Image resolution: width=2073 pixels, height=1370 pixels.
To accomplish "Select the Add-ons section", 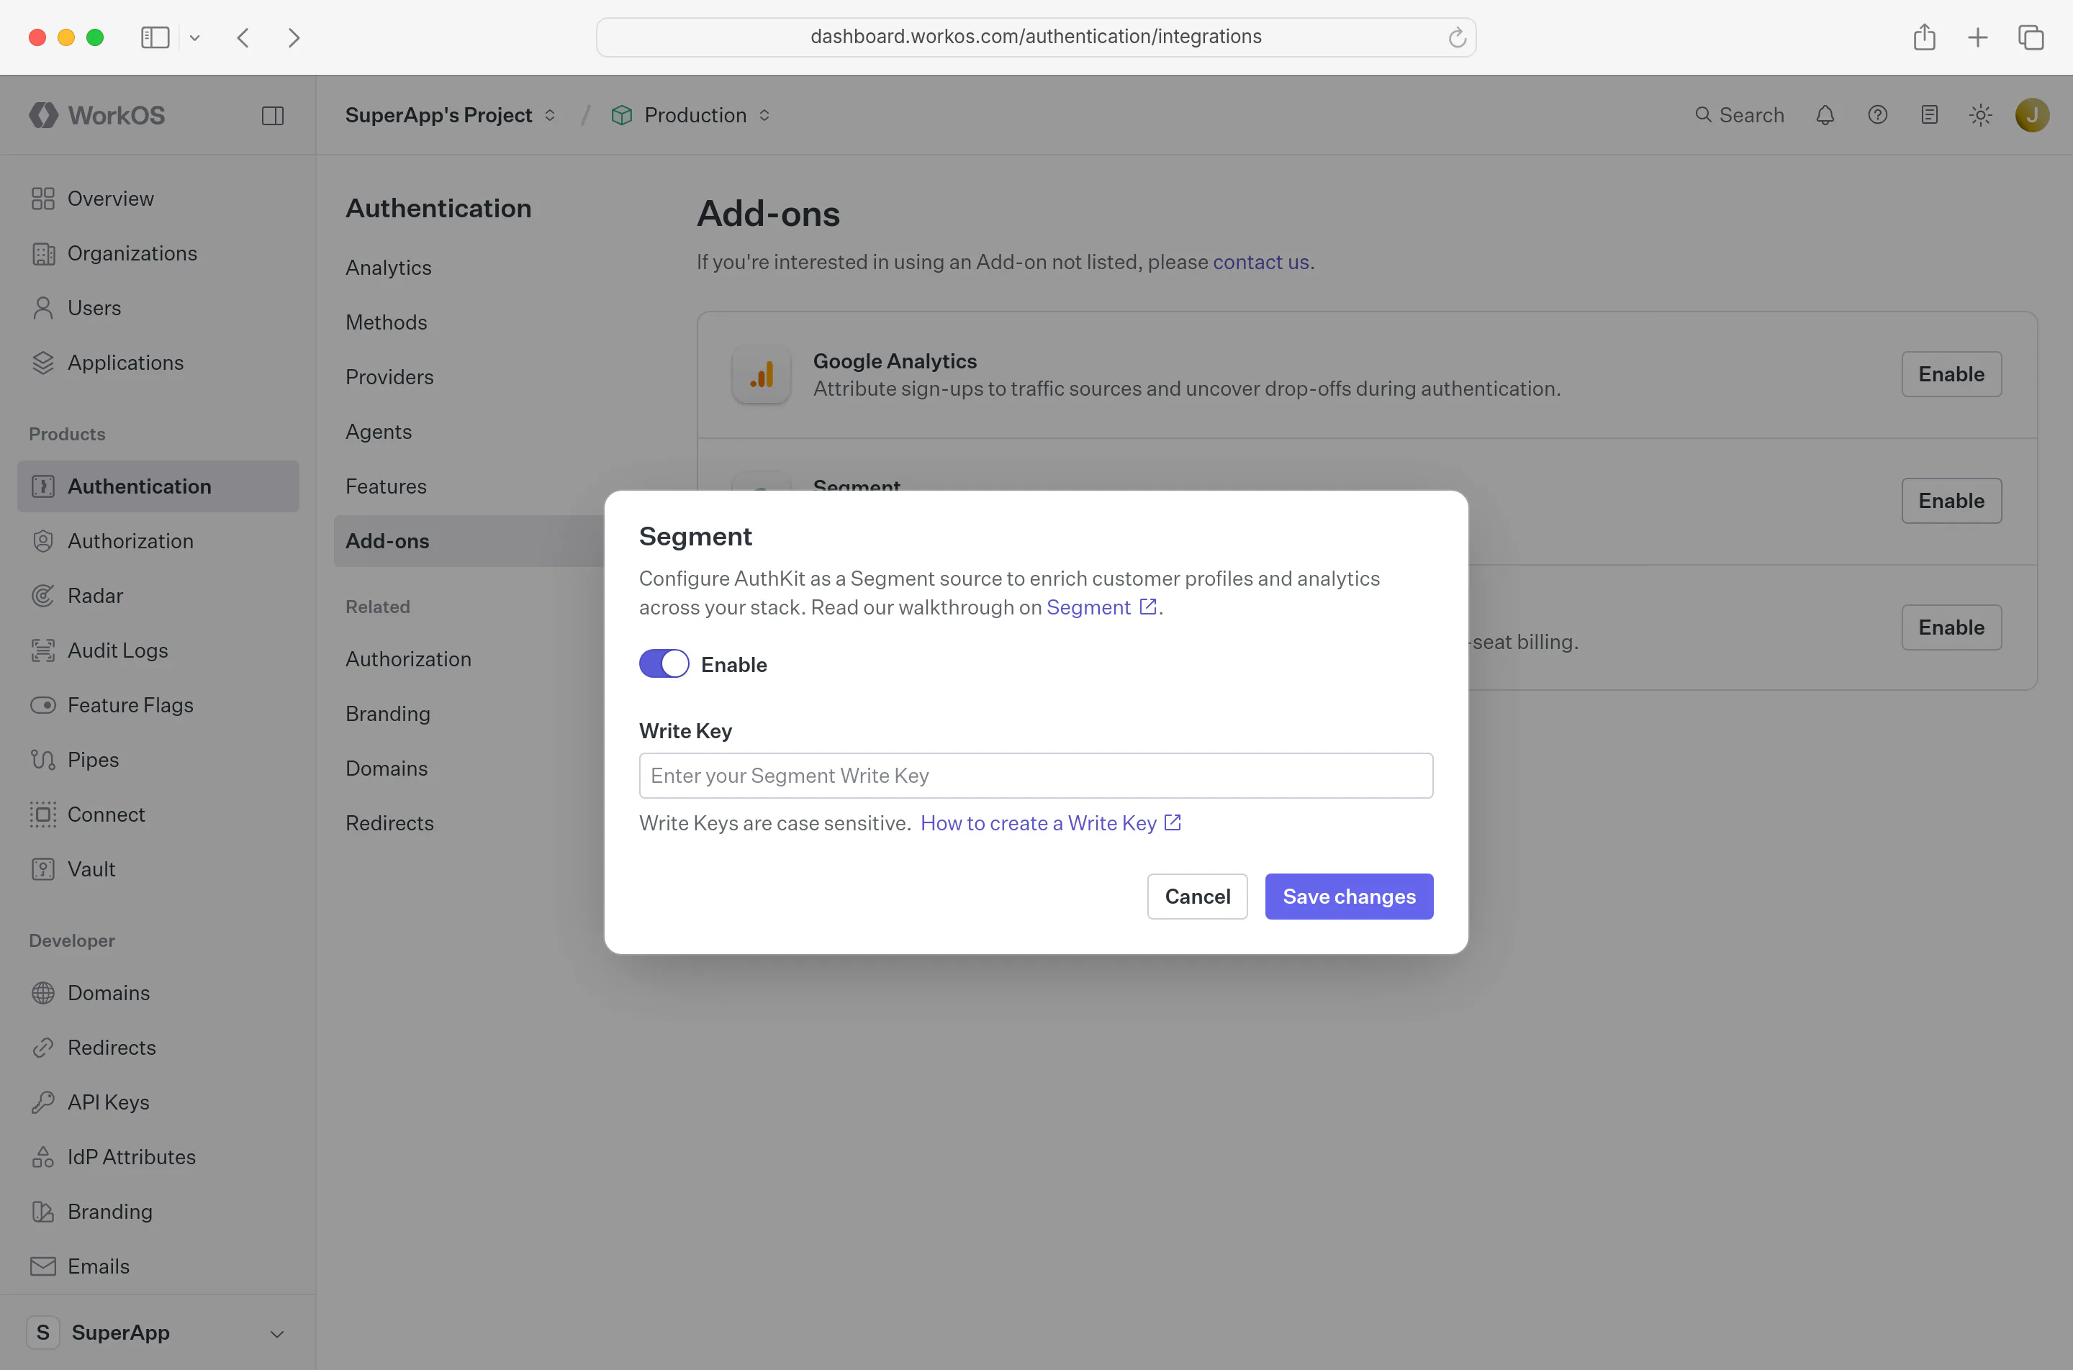I will coord(469,541).
